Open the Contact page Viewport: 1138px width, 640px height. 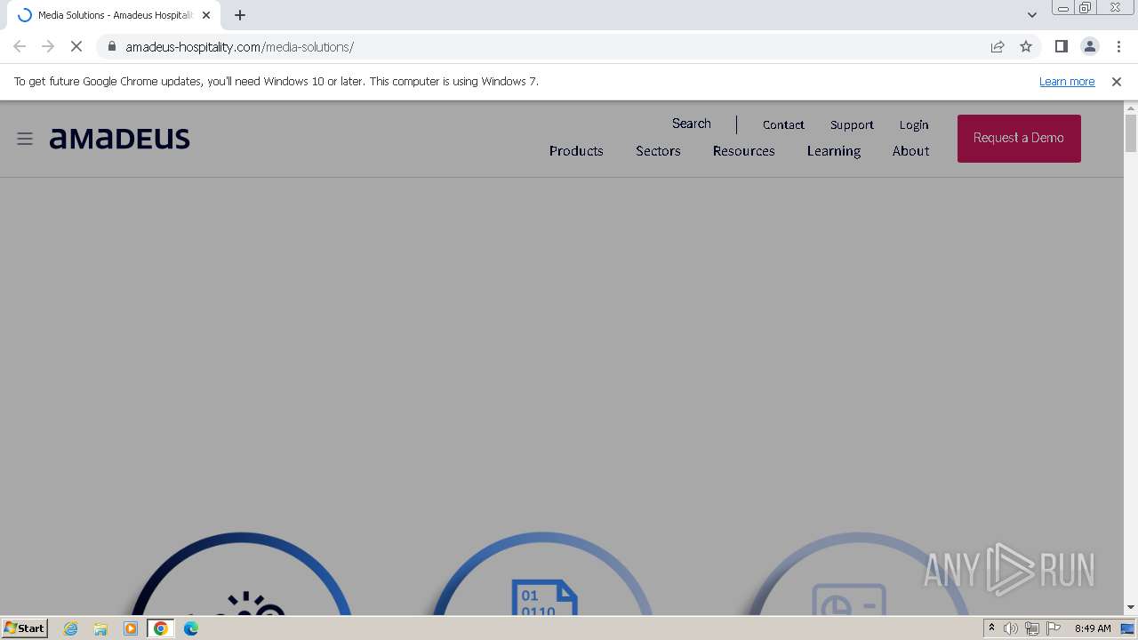[783, 124]
